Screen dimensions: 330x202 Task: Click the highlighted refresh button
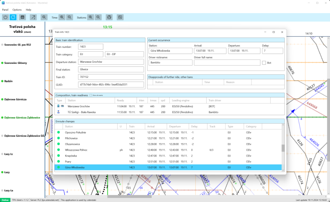[13, 17]
